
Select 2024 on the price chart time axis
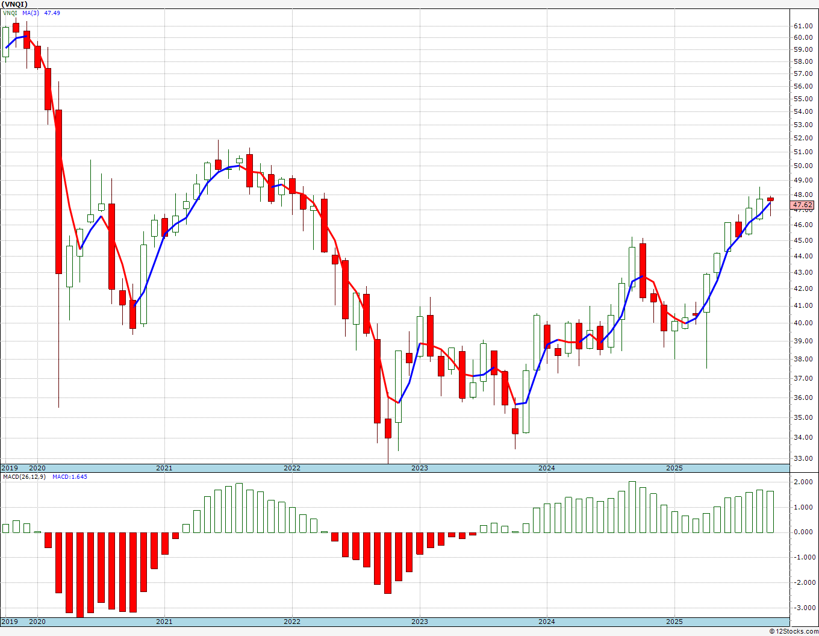547,468
